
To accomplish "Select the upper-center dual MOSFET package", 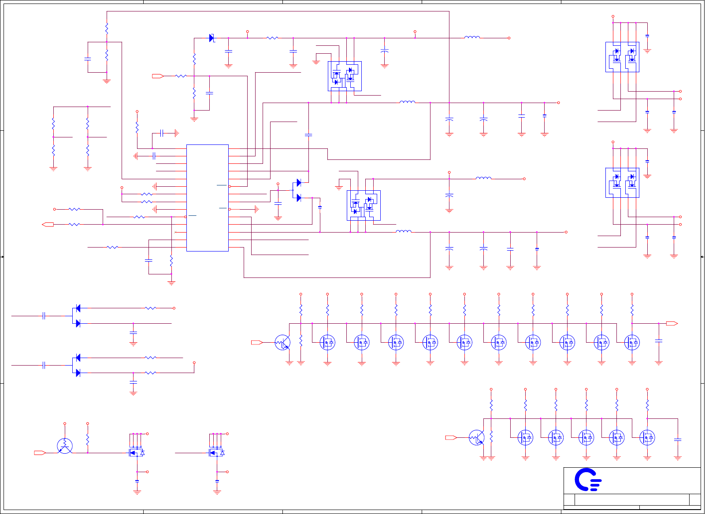I will pos(345,76).
